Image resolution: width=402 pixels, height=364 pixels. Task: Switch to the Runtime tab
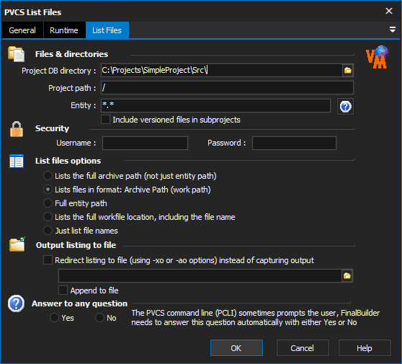click(x=64, y=30)
